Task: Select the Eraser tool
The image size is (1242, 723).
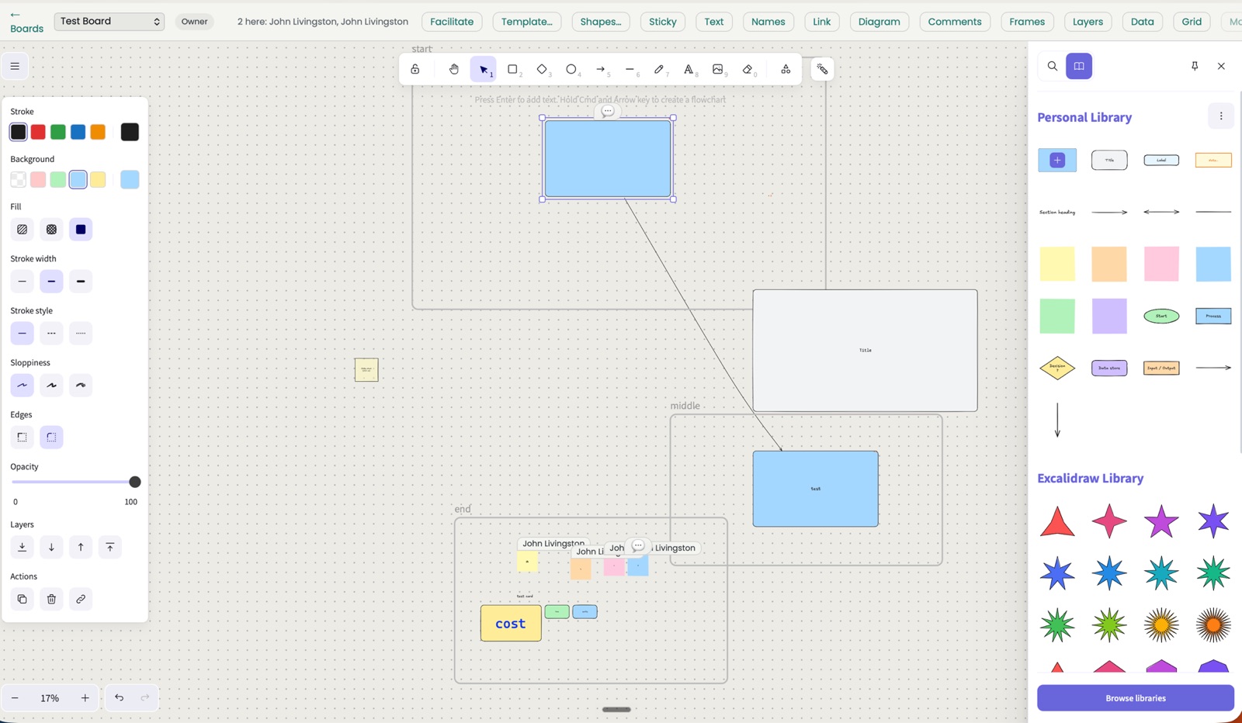Action: click(748, 69)
